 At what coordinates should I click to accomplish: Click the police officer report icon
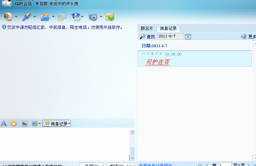76,17
